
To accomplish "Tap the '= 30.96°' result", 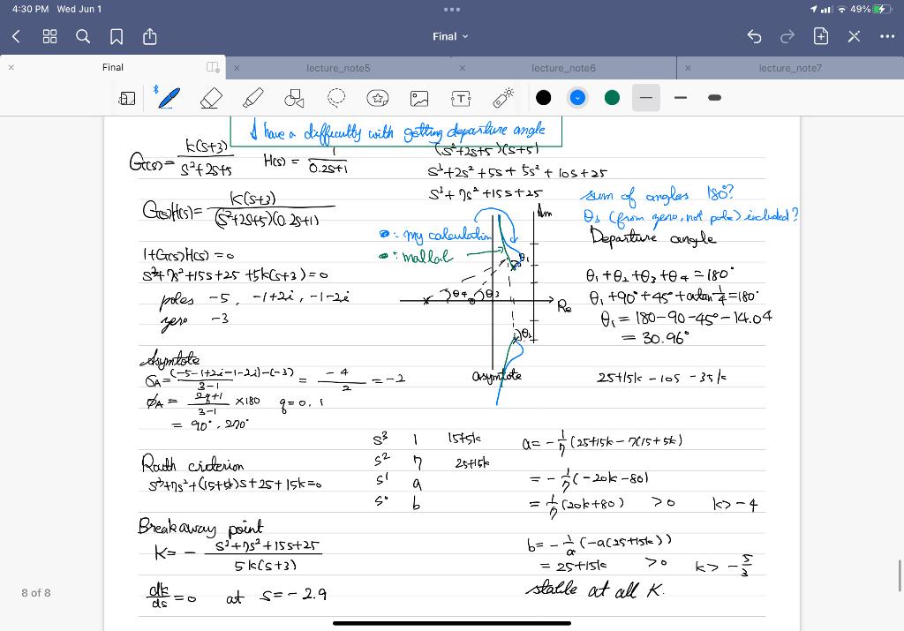I will (656, 337).
